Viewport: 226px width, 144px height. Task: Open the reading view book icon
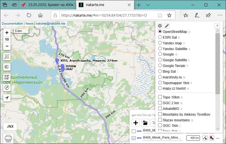[x=160, y=15]
